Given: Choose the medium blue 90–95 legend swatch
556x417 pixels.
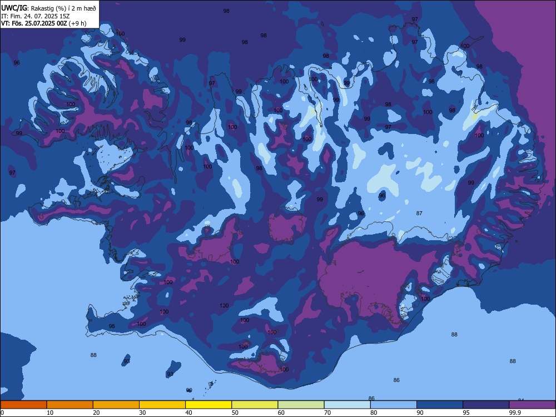Looking at the screenshot, I should tap(440, 405).
